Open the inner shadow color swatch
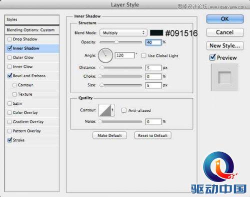This screenshot has height=197, width=250. pyautogui.click(x=156, y=33)
